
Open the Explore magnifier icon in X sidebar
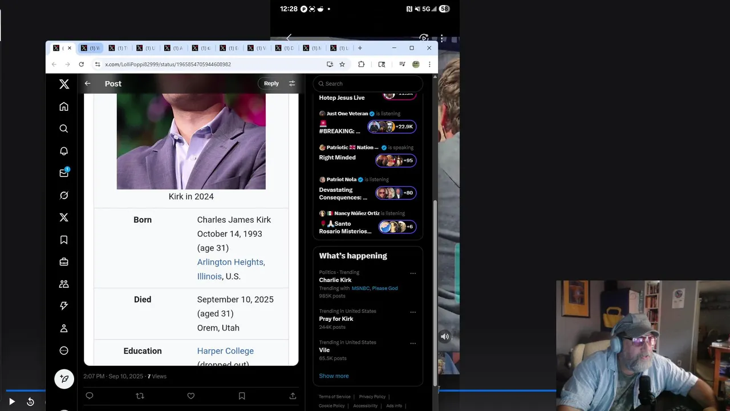click(64, 128)
